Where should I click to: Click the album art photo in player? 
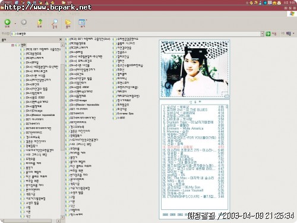tap(194, 69)
